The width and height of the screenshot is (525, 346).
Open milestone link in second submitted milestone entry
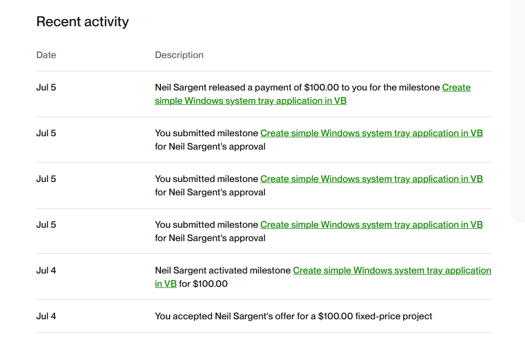point(371,179)
